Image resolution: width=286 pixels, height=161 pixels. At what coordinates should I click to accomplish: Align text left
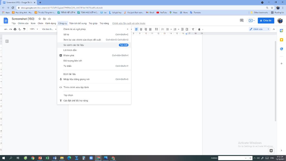136,29
